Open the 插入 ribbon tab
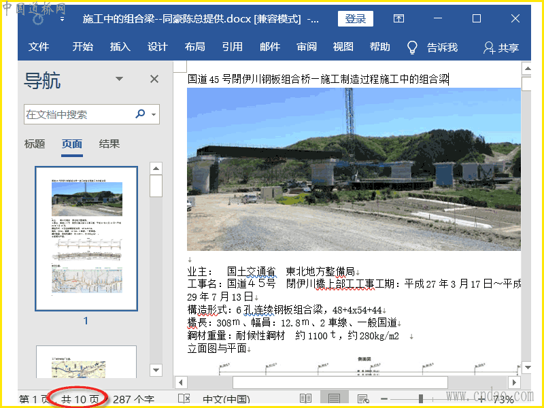 point(120,47)
